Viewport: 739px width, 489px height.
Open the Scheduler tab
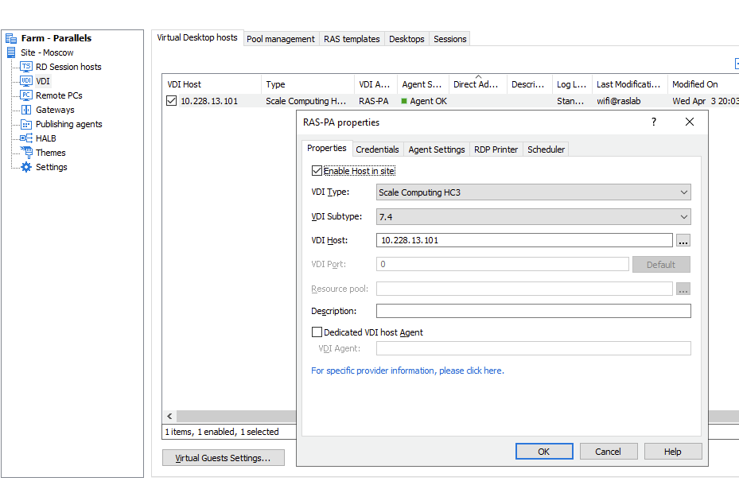point(546,149)
